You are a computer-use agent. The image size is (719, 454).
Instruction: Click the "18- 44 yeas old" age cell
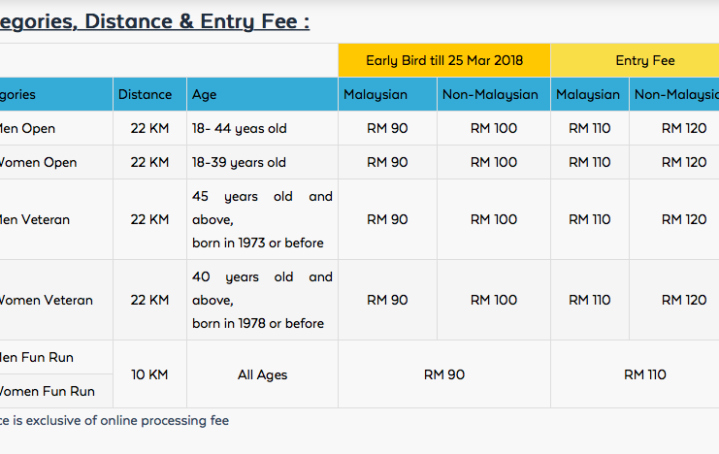click(239, 129)
